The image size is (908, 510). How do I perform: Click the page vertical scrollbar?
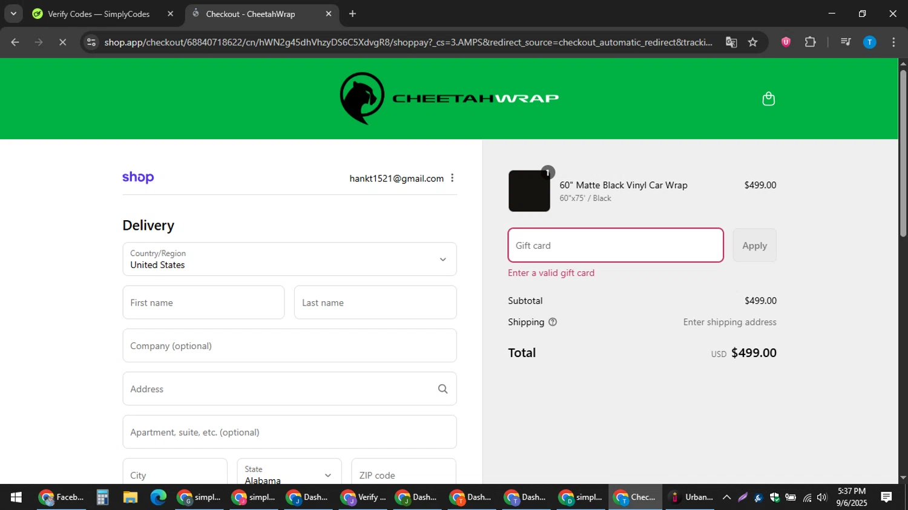click(903, 153)
